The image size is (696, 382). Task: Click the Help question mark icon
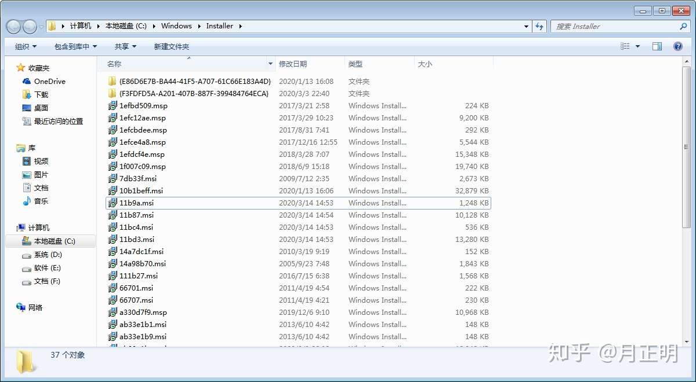click(677, 46)
